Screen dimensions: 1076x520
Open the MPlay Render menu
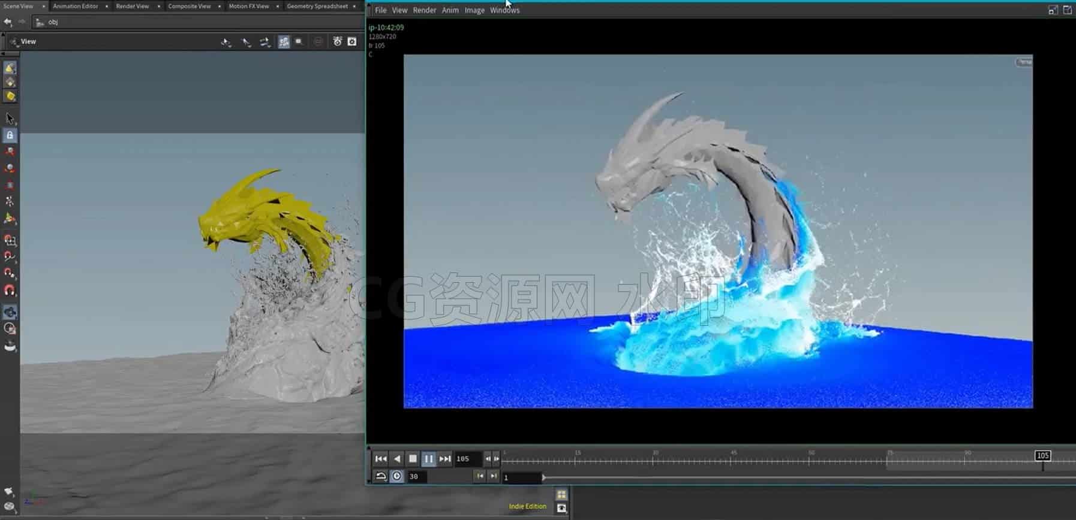coord(425,10)
